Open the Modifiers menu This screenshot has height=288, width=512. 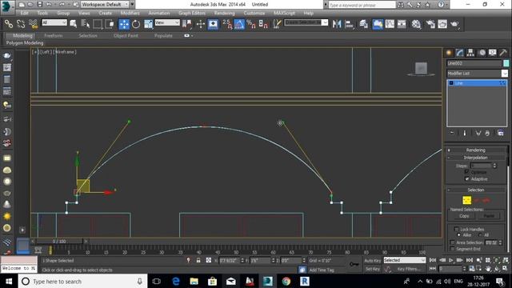[130, 13]
